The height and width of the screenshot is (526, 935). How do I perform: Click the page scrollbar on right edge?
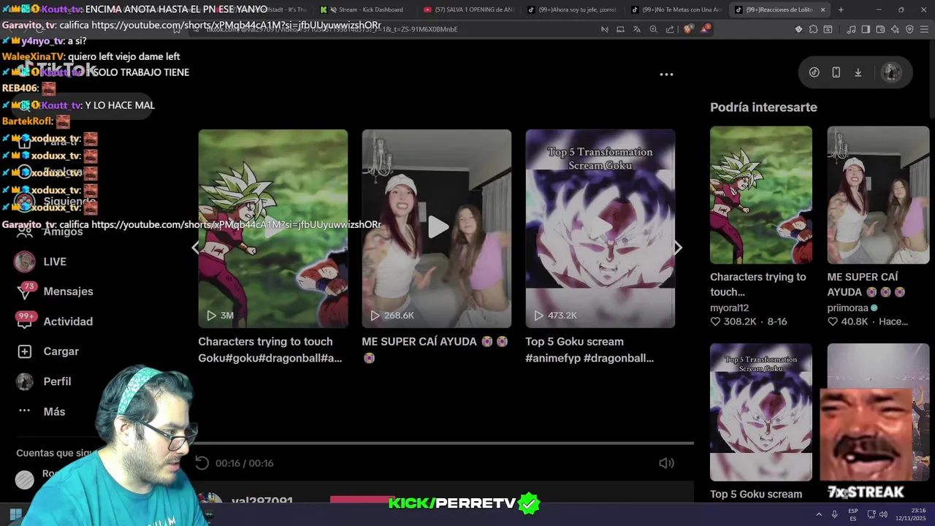[x=931, y=80]
